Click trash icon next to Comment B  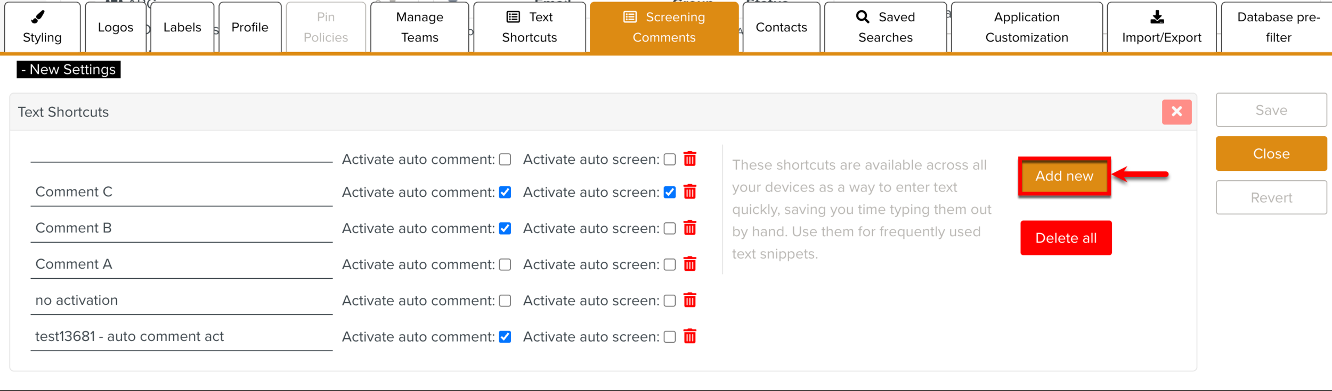(x=689, y=228)
